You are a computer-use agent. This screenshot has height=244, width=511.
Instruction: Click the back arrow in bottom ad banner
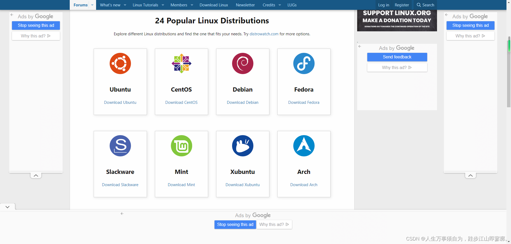122,214
